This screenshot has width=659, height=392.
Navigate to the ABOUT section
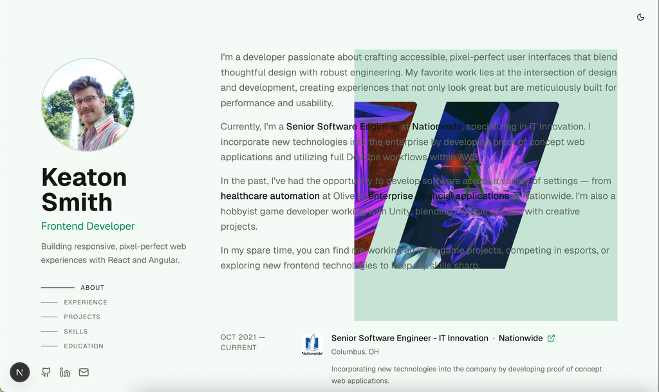pos(92,288)
